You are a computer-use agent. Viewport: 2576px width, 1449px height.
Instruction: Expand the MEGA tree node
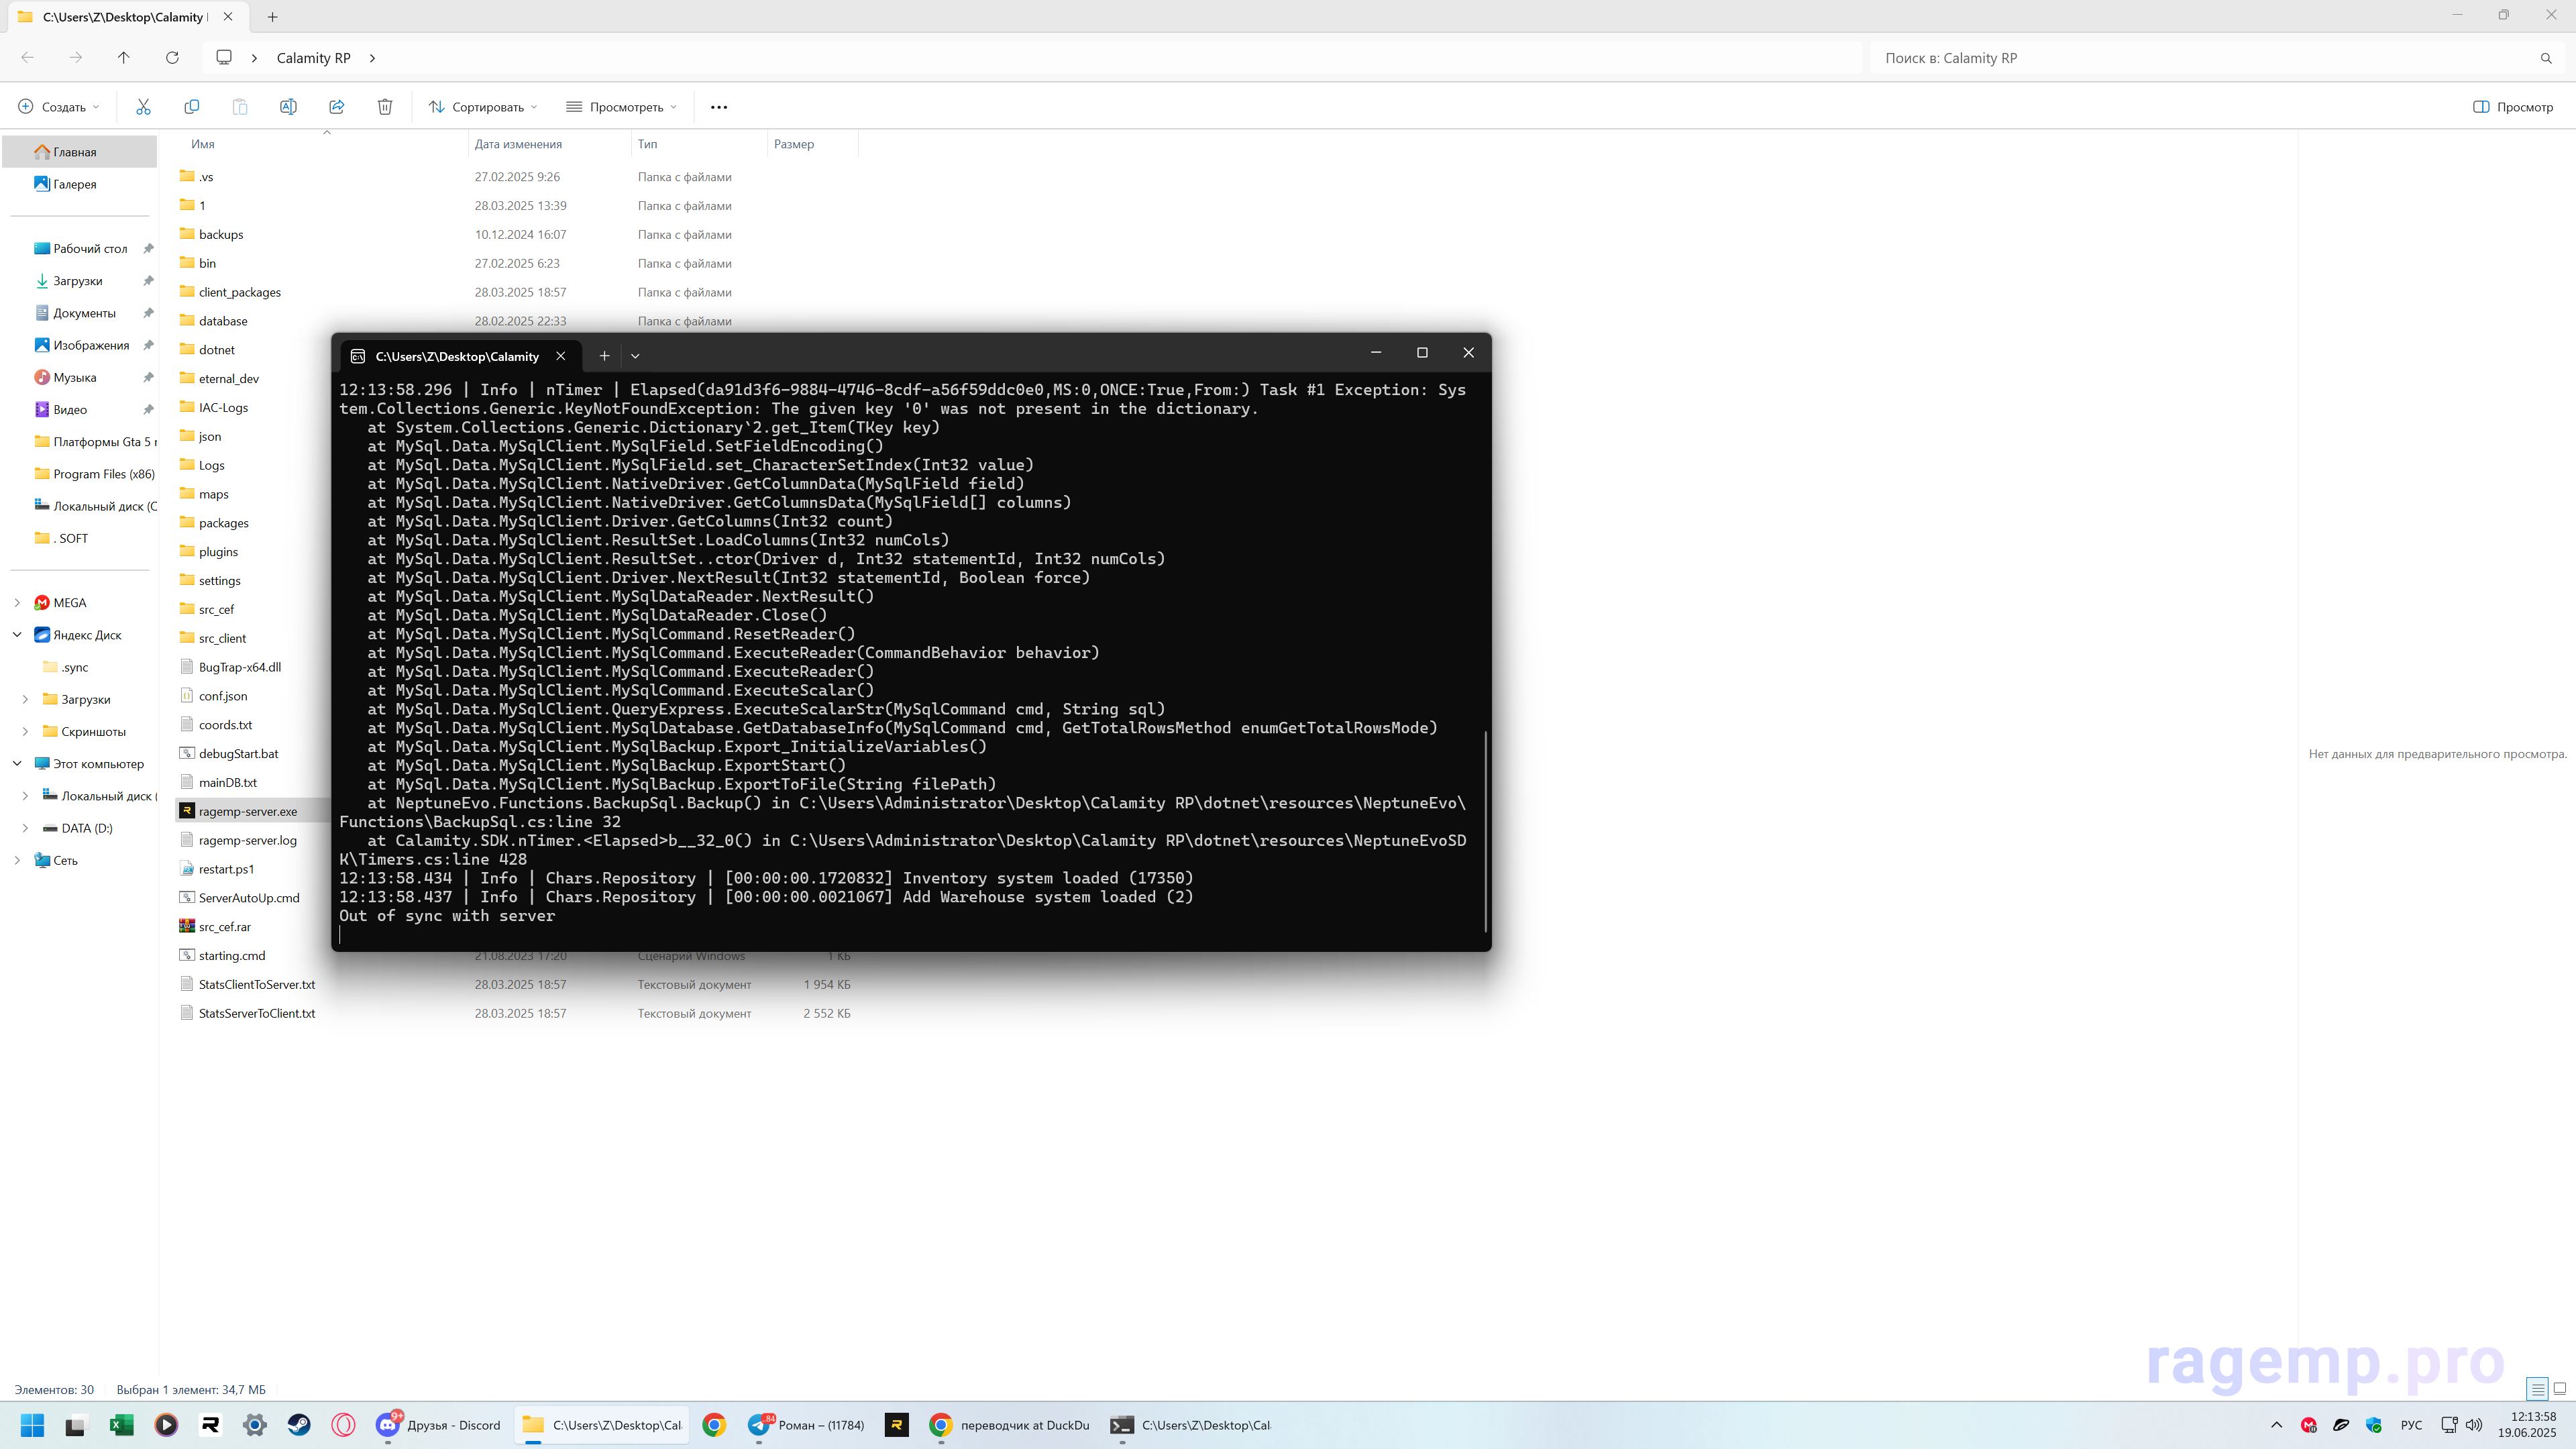(x=17, y=603)
